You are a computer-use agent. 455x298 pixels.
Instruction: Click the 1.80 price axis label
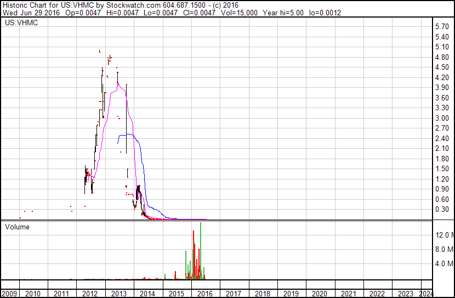[442, 159]
